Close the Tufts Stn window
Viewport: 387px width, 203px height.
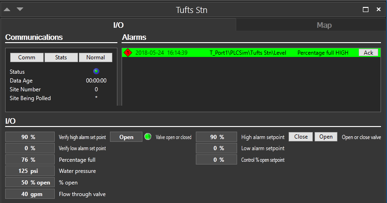pos(378,10)
